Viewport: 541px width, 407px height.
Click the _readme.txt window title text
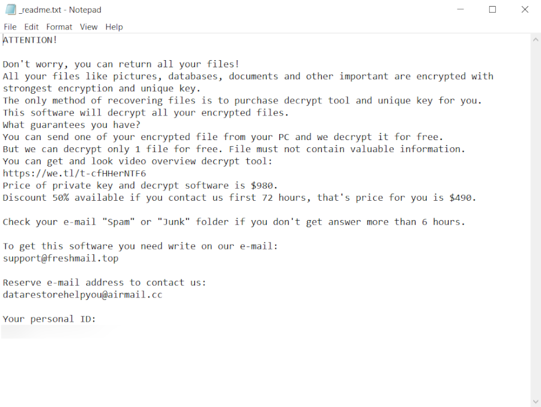point(60,10)
